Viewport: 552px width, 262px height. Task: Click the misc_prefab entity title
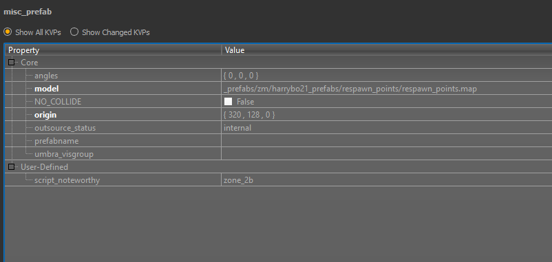[28, 12]
